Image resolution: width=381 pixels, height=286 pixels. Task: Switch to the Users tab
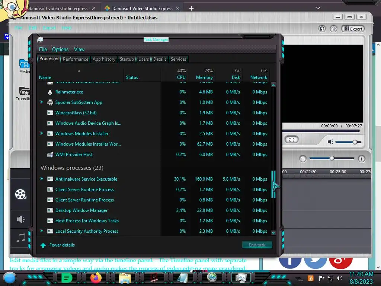click(144, 59)
